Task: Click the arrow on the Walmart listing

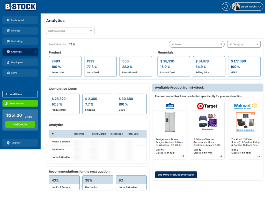Action: [x=258, y=156]
